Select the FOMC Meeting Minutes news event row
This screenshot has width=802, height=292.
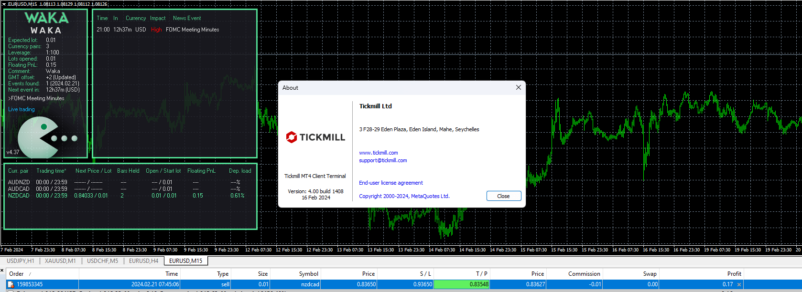(192, 30)
